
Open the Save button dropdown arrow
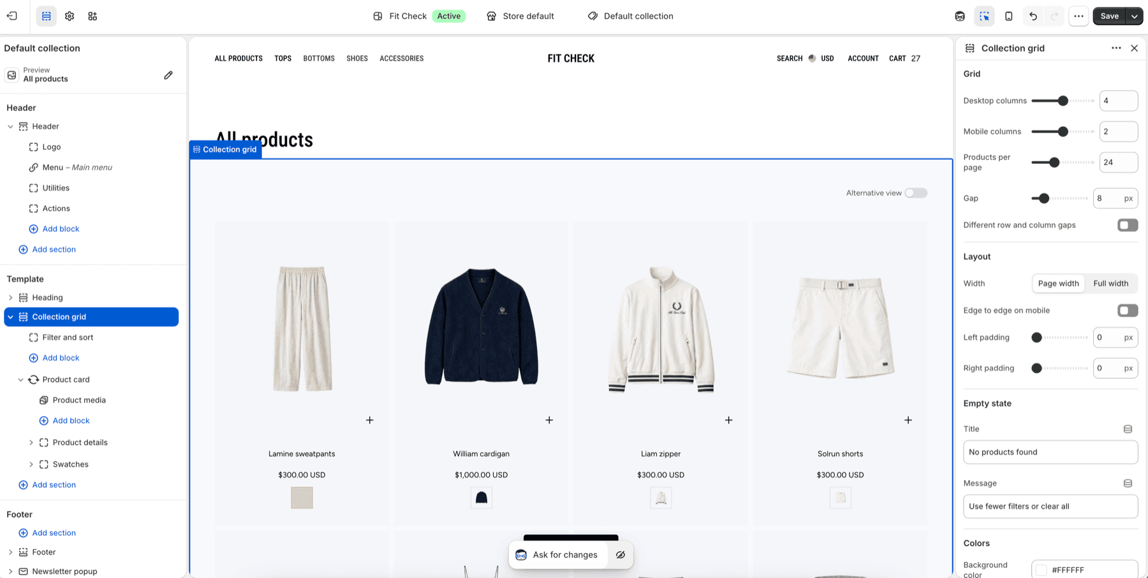coord(1135,16)
